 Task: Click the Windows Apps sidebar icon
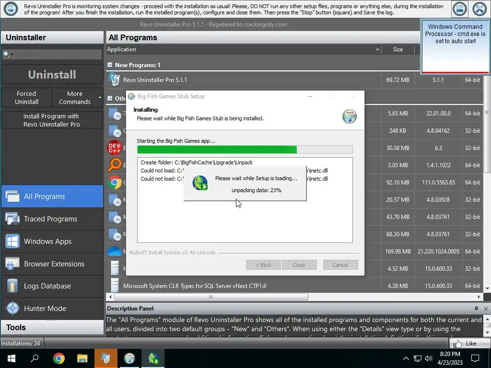pyautogui.click(x=12, y=241)
